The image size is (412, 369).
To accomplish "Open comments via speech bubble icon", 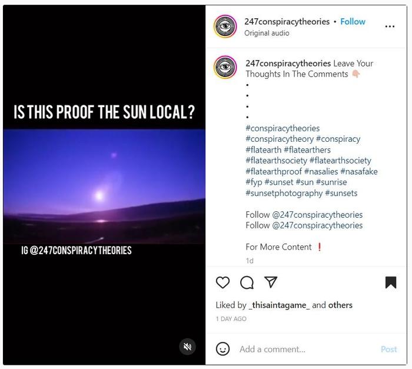I will 247,282.
